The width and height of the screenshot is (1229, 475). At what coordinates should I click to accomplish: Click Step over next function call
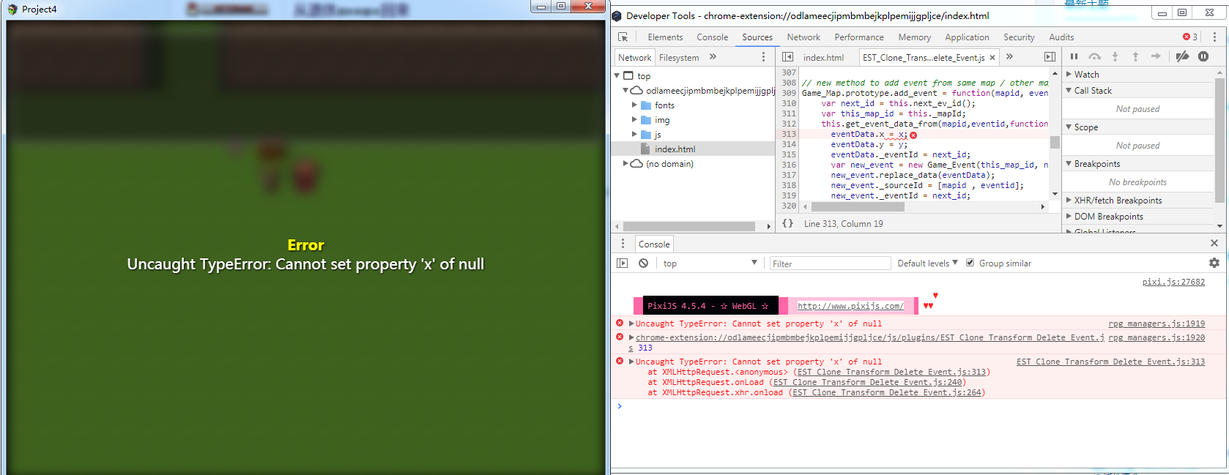coord(1094,56)
